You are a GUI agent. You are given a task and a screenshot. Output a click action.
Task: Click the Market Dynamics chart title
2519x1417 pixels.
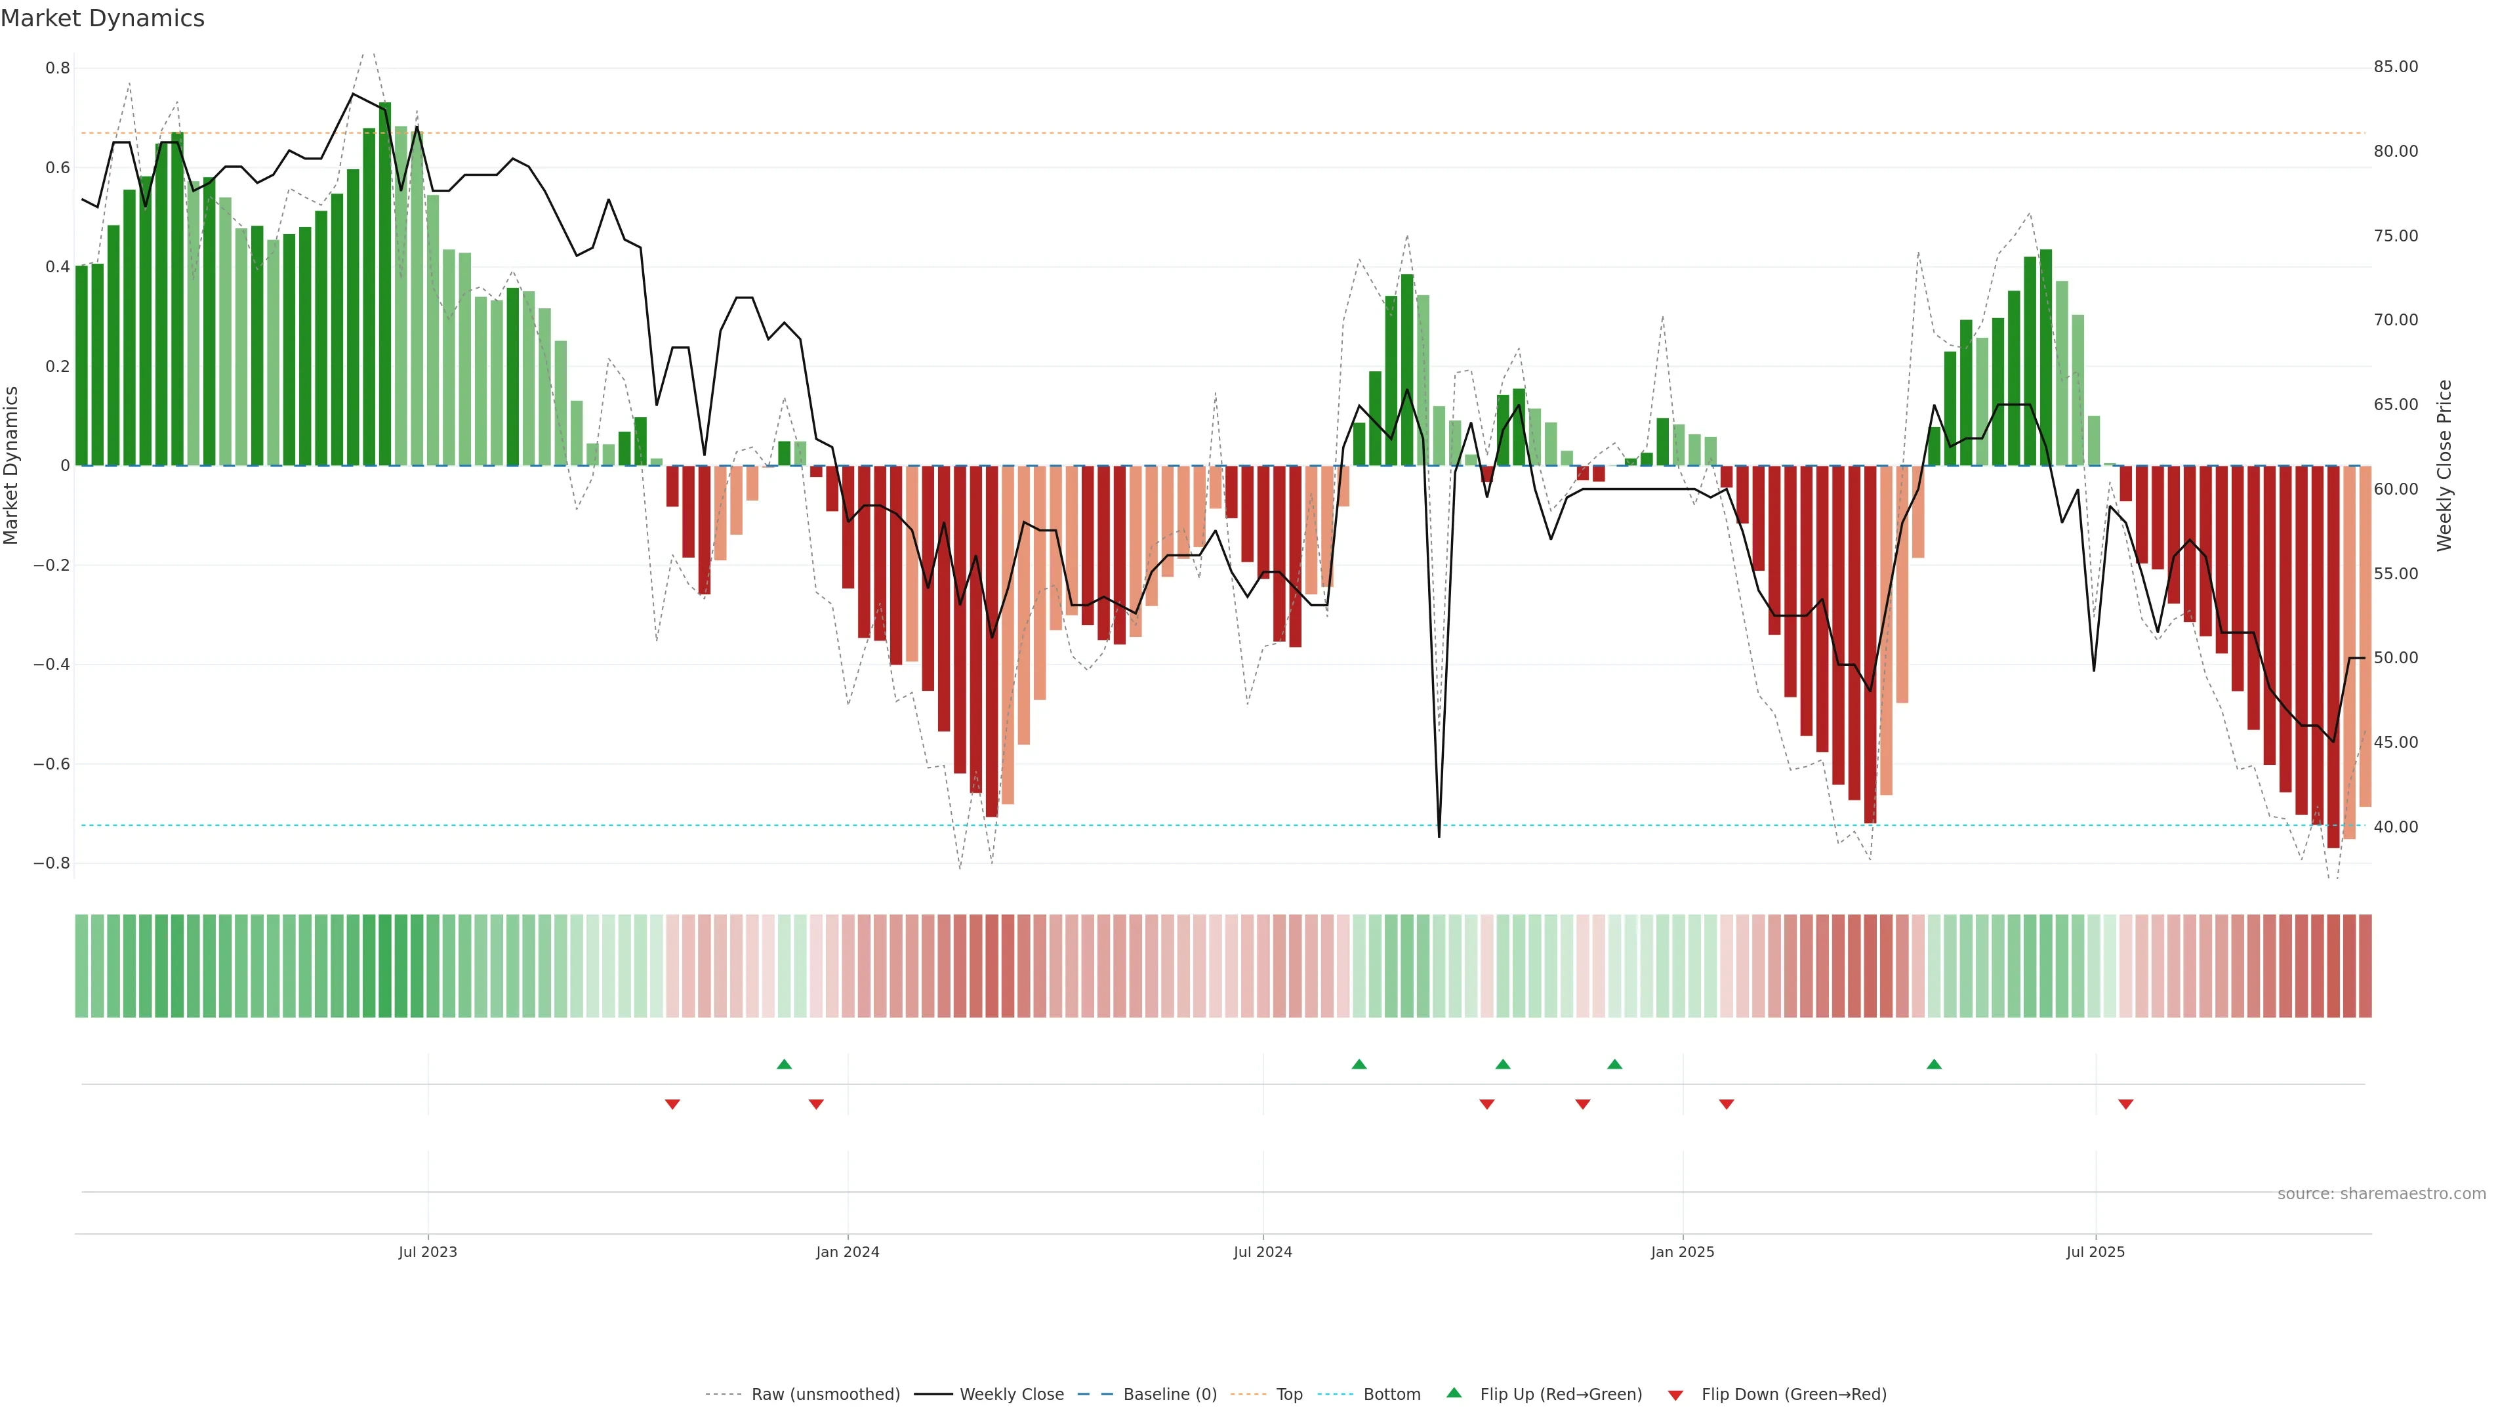coord(103,18)
